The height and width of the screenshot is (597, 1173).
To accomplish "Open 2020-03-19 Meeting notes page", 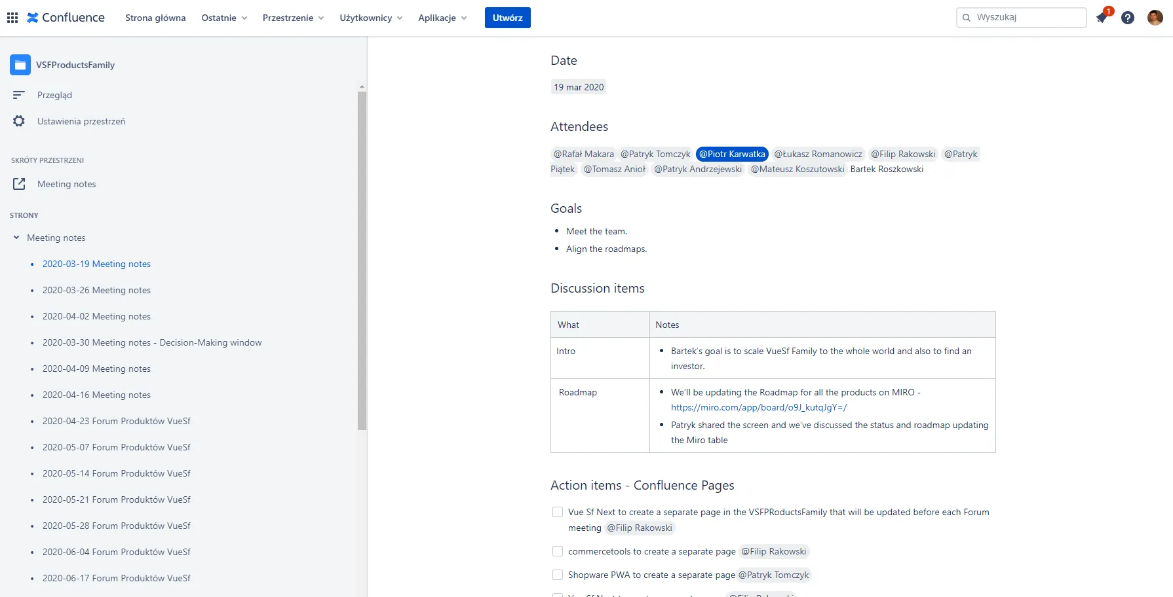I will 96,264.
